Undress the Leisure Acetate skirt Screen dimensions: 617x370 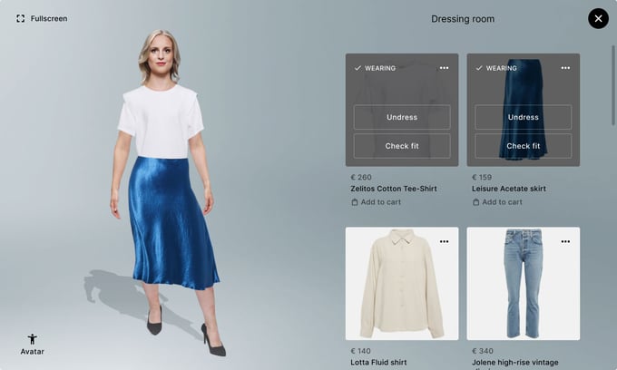(x=523, y=117)
